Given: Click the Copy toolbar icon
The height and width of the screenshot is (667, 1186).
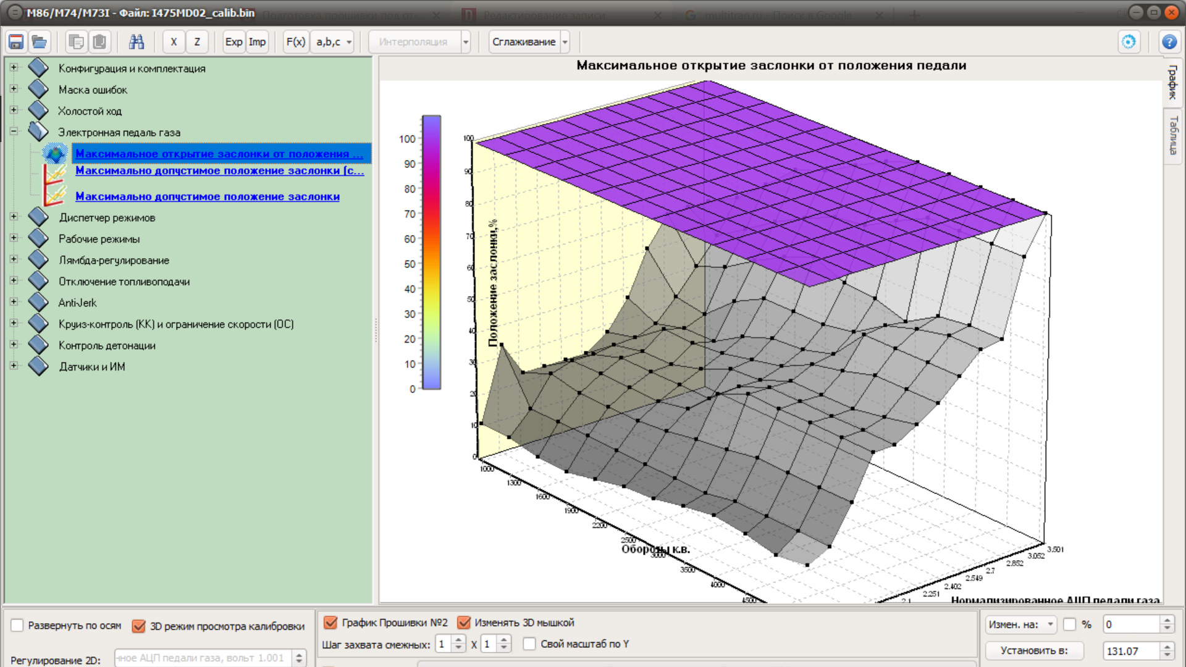Looking at the screenshot, I should pos(77,42).
